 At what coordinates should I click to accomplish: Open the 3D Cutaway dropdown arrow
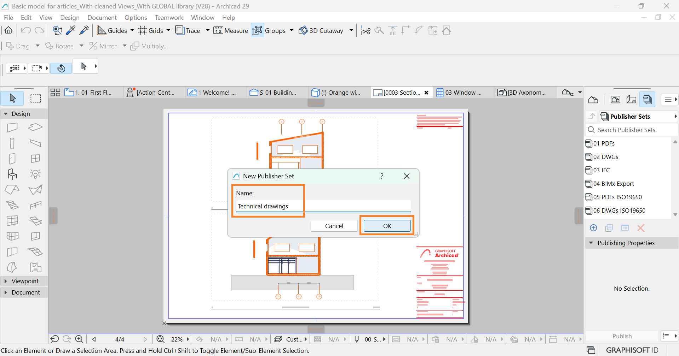351,30
